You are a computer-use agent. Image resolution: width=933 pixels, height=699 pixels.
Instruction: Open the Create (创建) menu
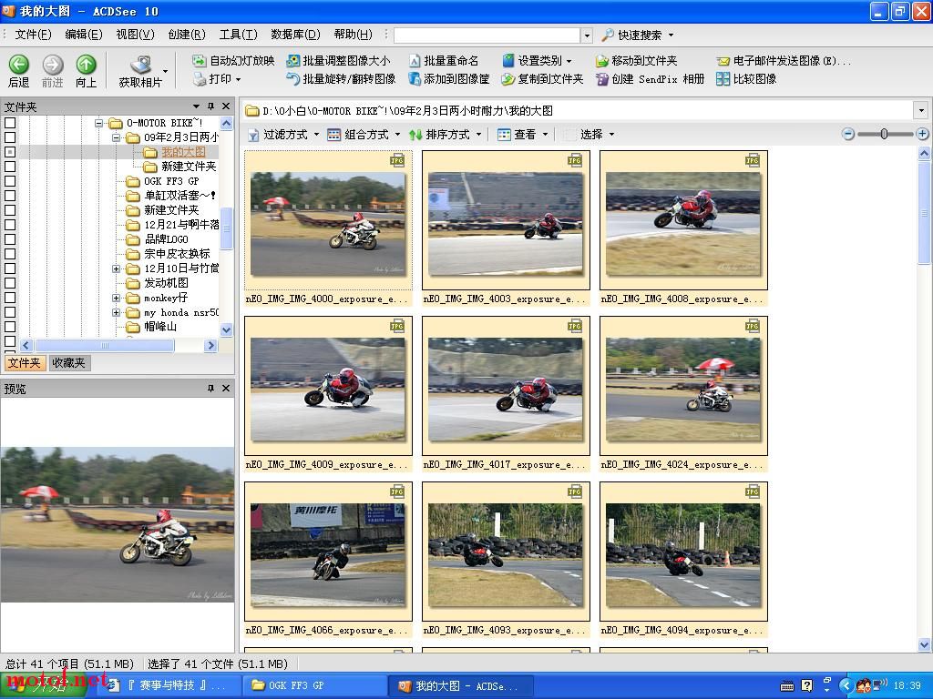coord(187,35)
